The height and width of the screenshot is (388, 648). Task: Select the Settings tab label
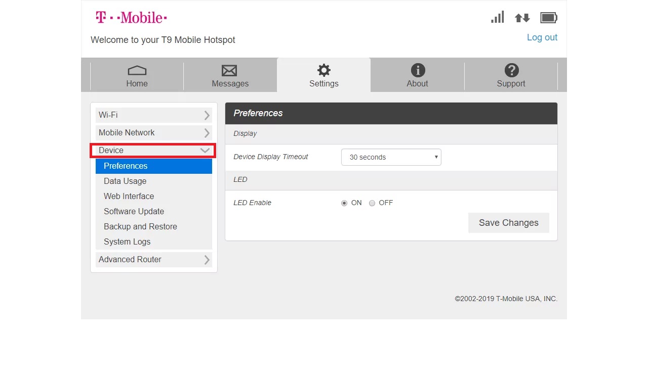(x=324, y=84)
